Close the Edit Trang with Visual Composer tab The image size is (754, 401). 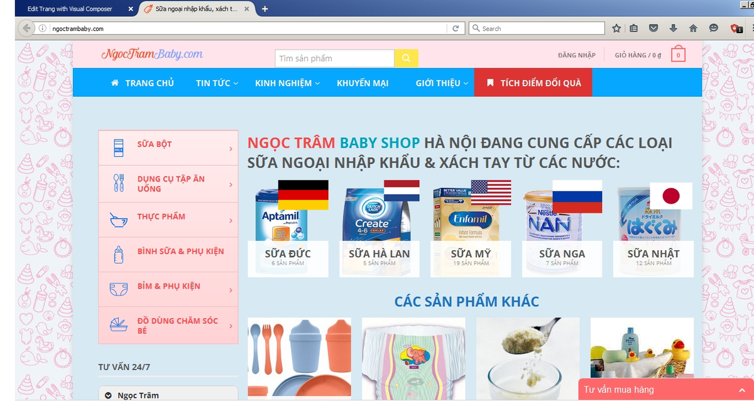coord(130,9)
